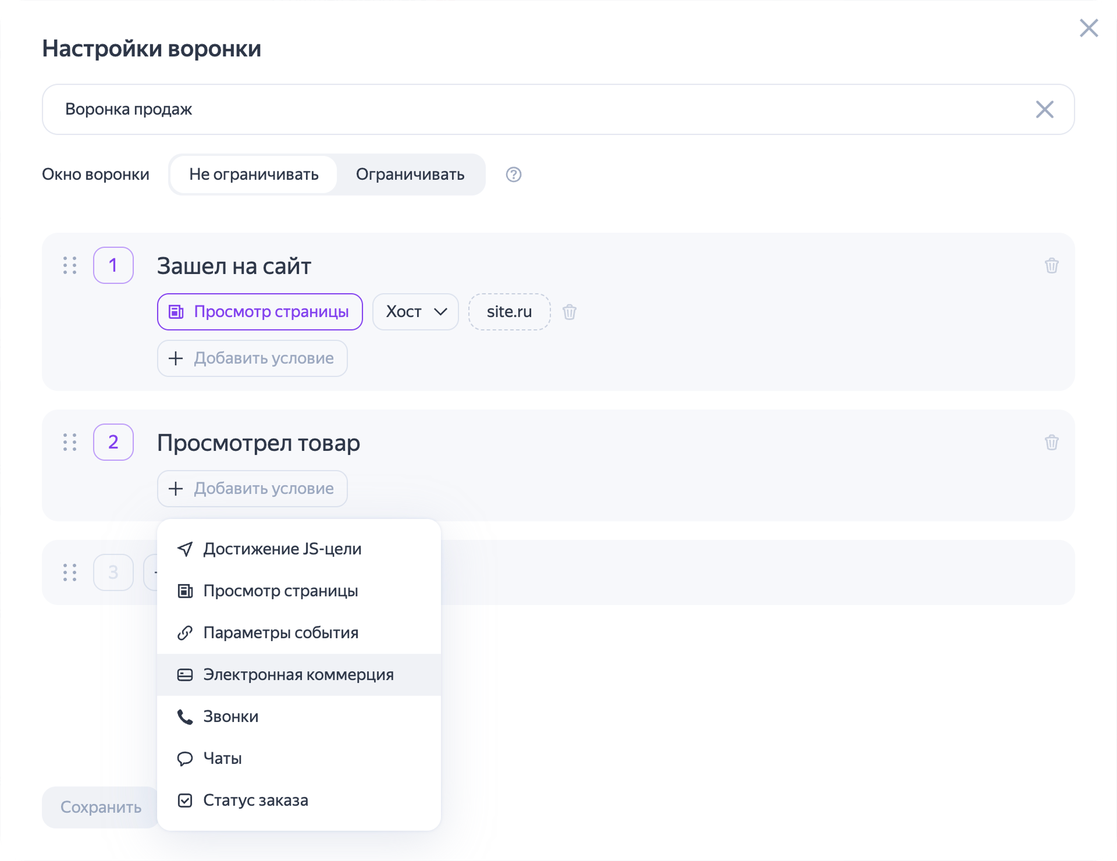Choose 'Просмотр страницы' from dropdown menu
This screenshot has width=1117, height=861.
(299, 591)
